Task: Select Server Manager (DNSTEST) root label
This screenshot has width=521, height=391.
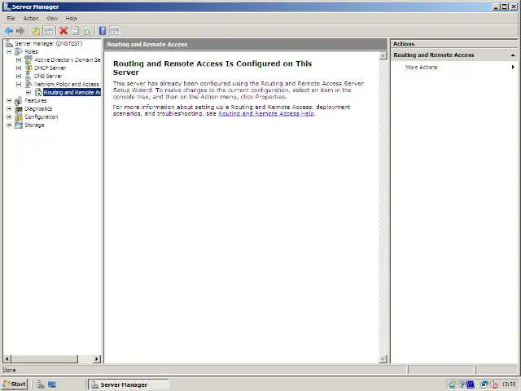Action: [x=49, y=43]
